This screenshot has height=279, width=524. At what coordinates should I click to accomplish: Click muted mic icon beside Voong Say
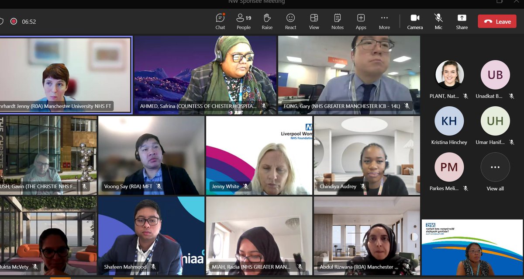tap(159, 186)
